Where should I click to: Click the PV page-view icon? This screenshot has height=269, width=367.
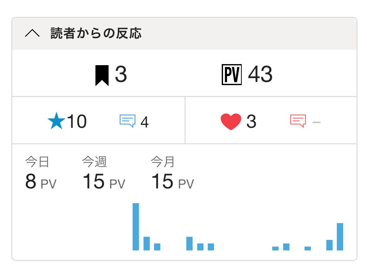pos(232,75)
